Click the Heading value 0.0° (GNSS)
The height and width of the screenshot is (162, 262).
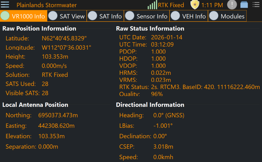pyautogui.click(x=169, y=115)
